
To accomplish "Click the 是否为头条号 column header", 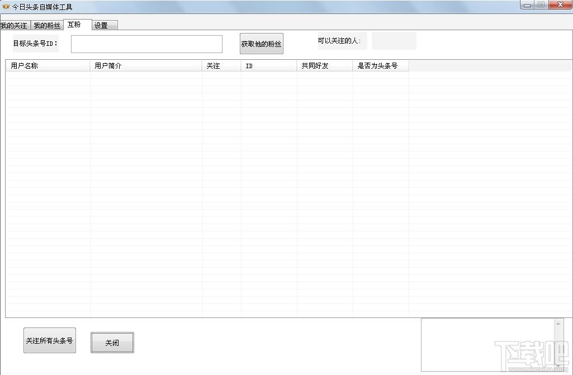I will pyautogui.click(x=381, y=66).
